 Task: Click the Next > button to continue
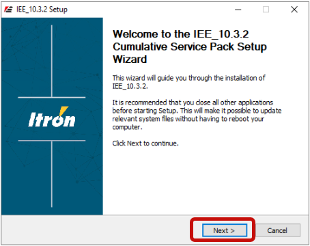[225, 230]
